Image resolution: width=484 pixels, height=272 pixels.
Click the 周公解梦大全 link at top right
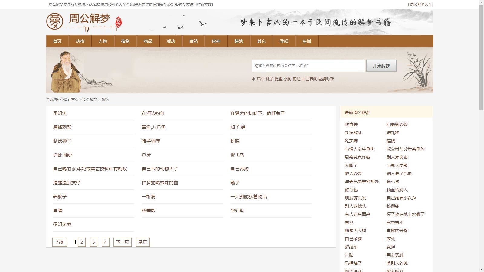point(420,4)
